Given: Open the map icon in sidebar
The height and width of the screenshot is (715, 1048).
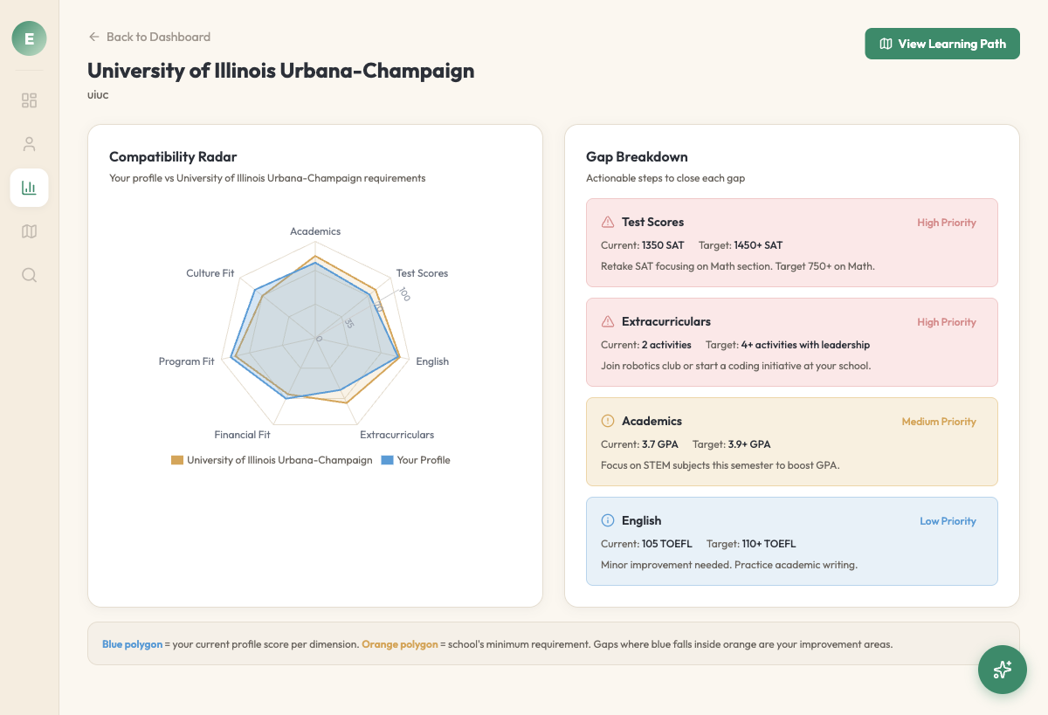Looking at the screenshot, I should 29,231.
